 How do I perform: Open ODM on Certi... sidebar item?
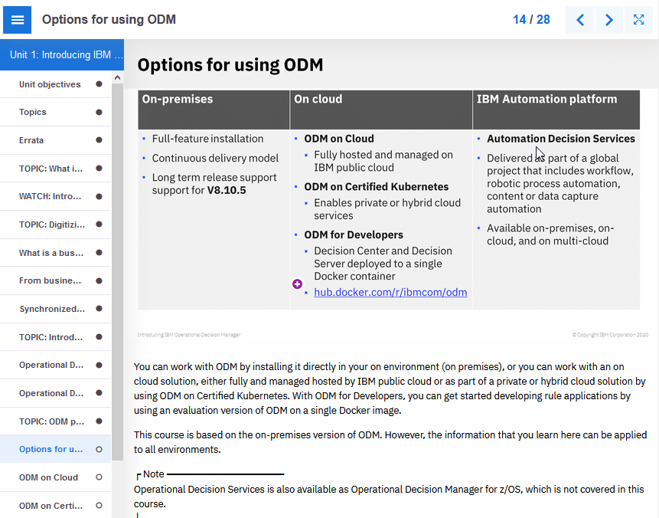pos(55,506)
